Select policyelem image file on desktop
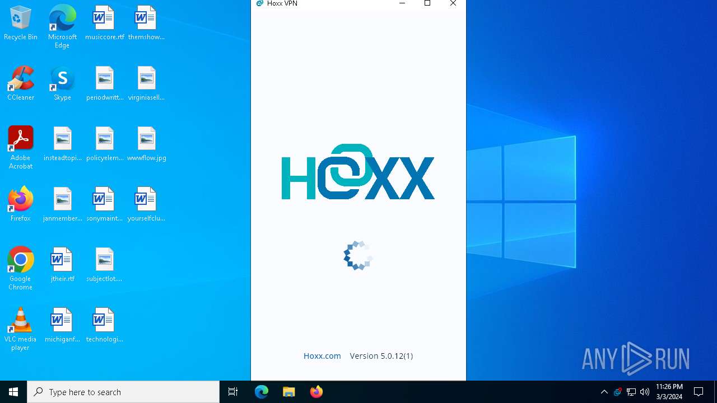 (x=104, y=144)
